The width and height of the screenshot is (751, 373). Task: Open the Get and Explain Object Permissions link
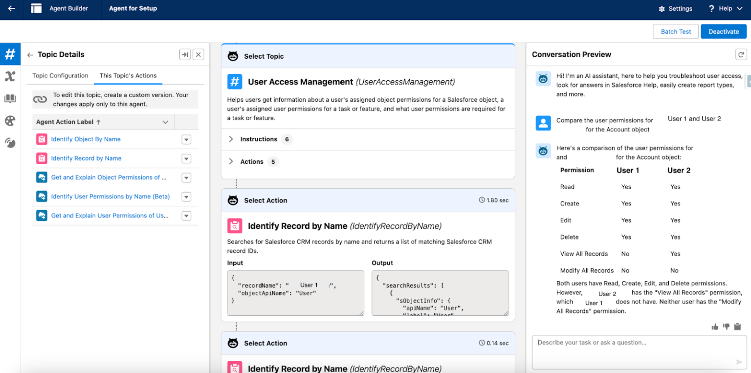click(109, 177)
